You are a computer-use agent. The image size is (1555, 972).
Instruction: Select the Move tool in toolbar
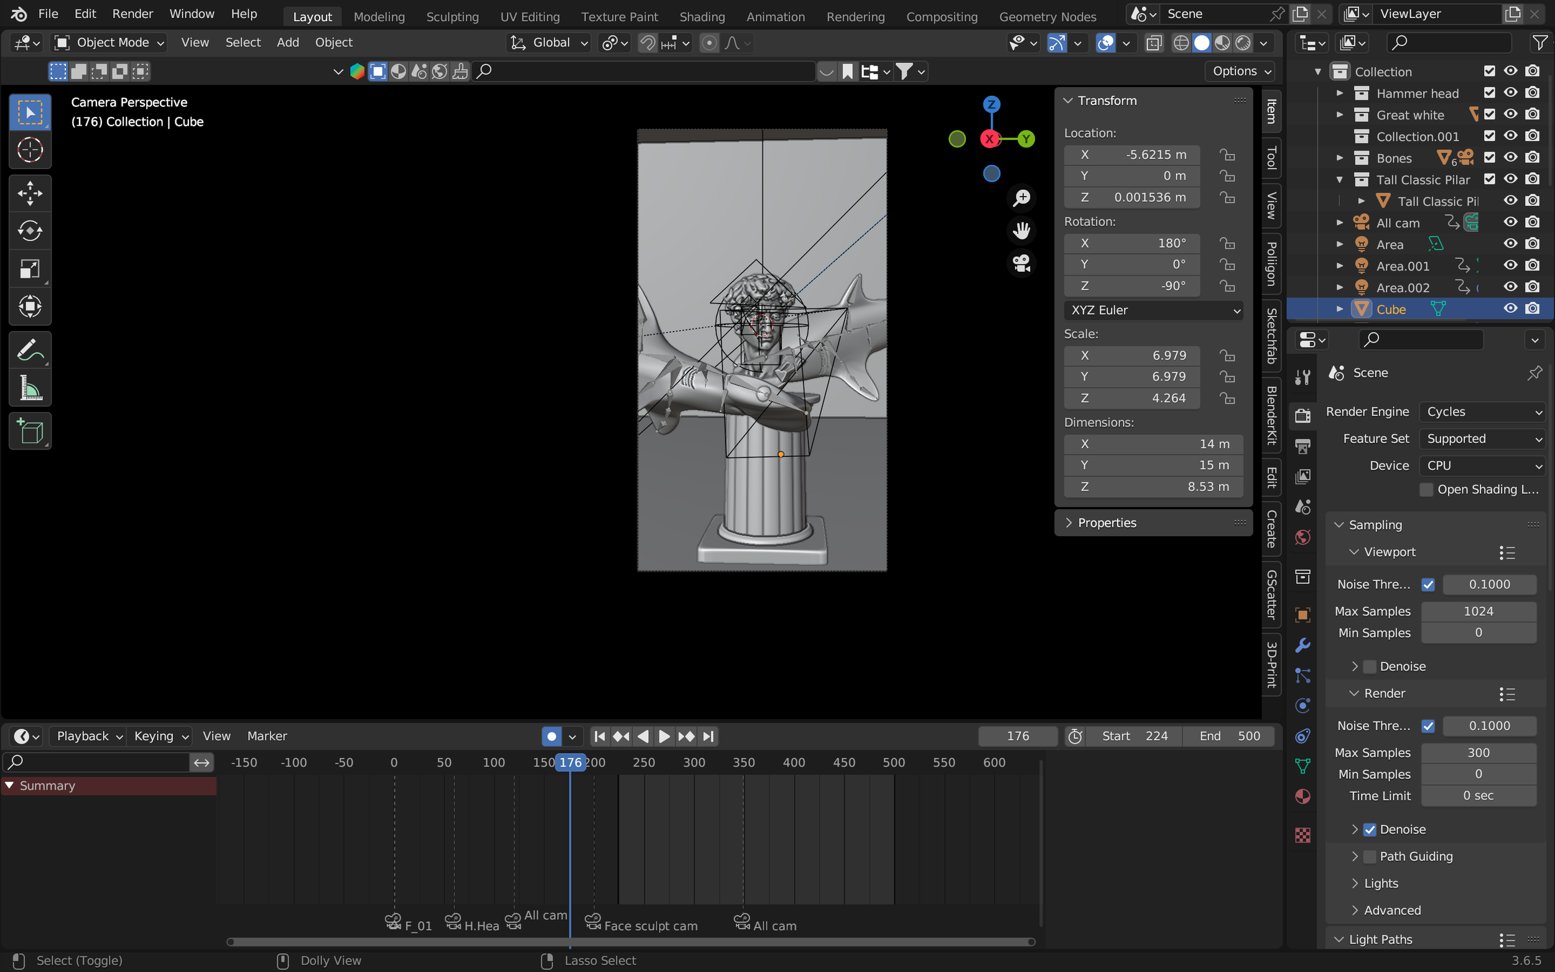30,193
